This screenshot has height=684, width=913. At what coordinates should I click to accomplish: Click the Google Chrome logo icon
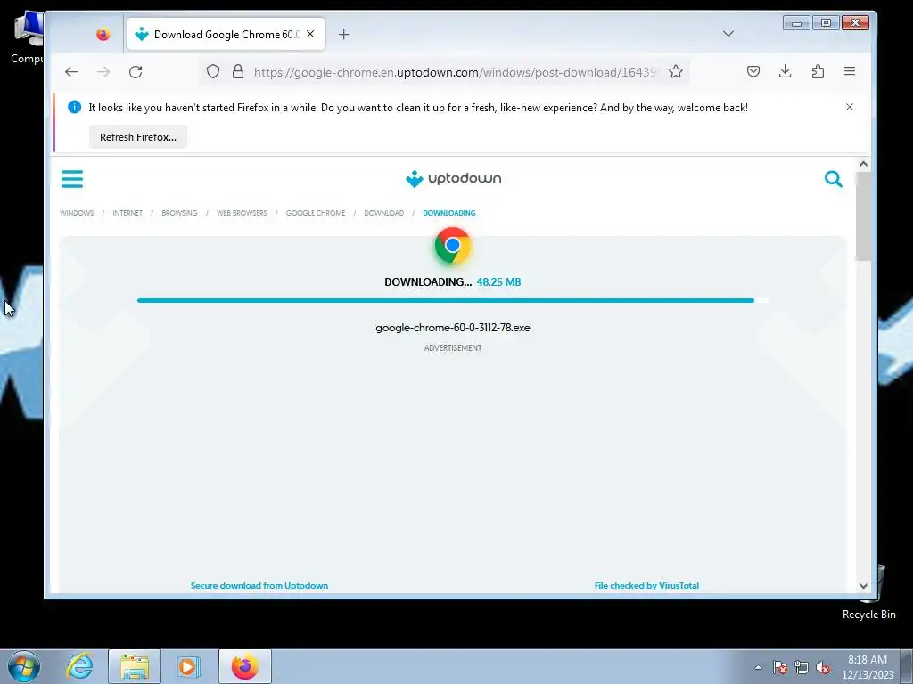[x=452, y=246]
